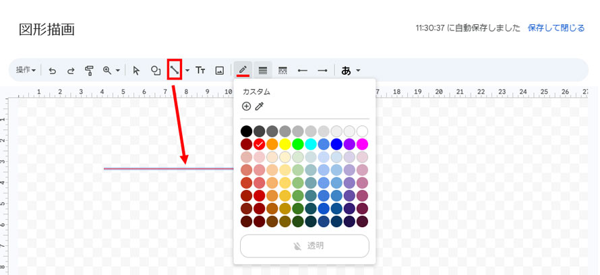Click the autosave status text

(468, 28)
